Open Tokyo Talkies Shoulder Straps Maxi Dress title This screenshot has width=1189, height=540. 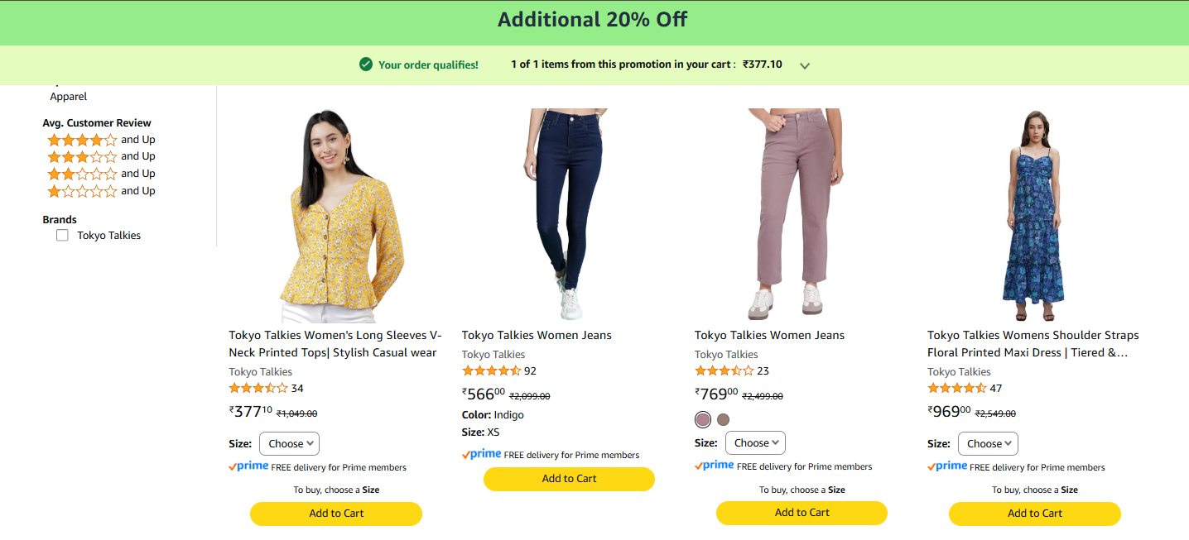(x=1033, y=344)
